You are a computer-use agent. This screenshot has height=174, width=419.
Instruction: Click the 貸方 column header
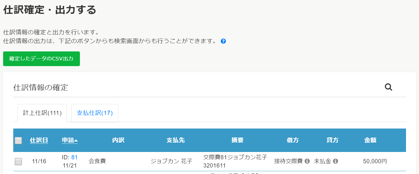332,140
